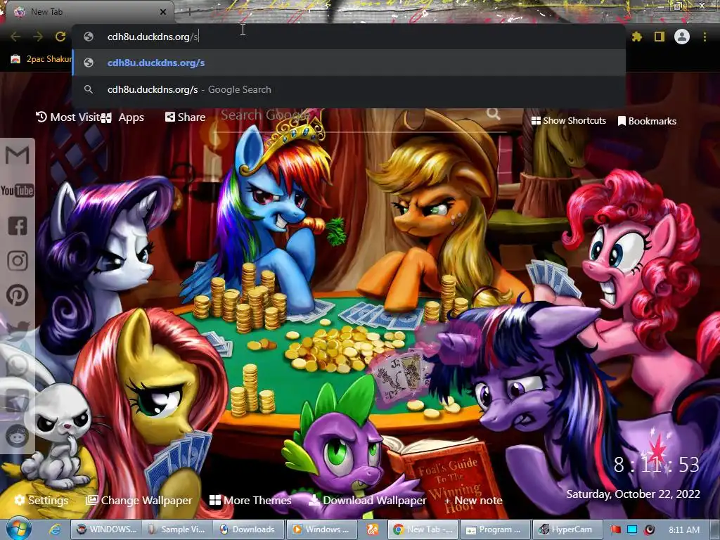Open the YouTube sidebar shortcut
Image resolution: width=720 pixels, height=540 pixels.
pyautogui.click(x=18, y=190)
